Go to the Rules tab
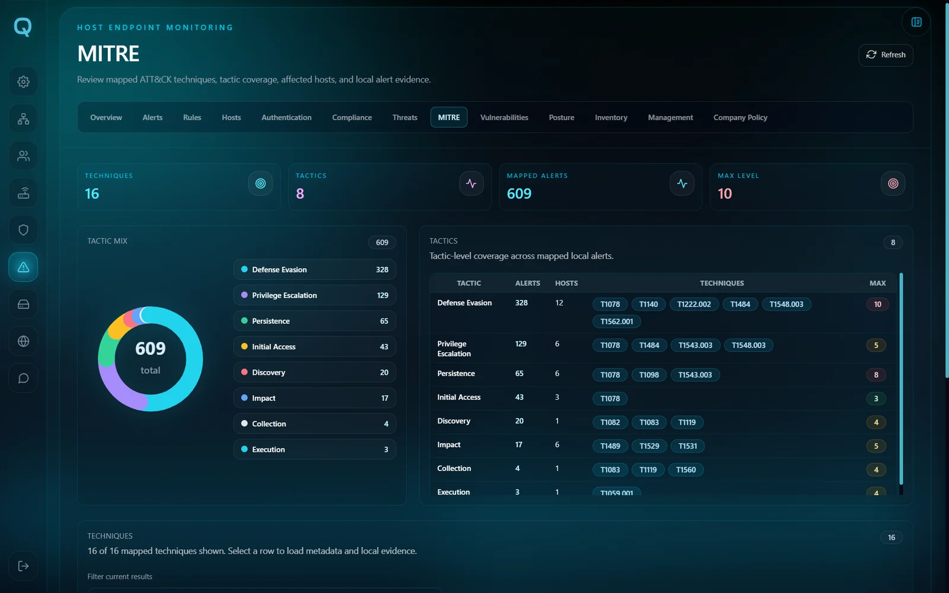 pyautogui.click(x=192, y=117)
